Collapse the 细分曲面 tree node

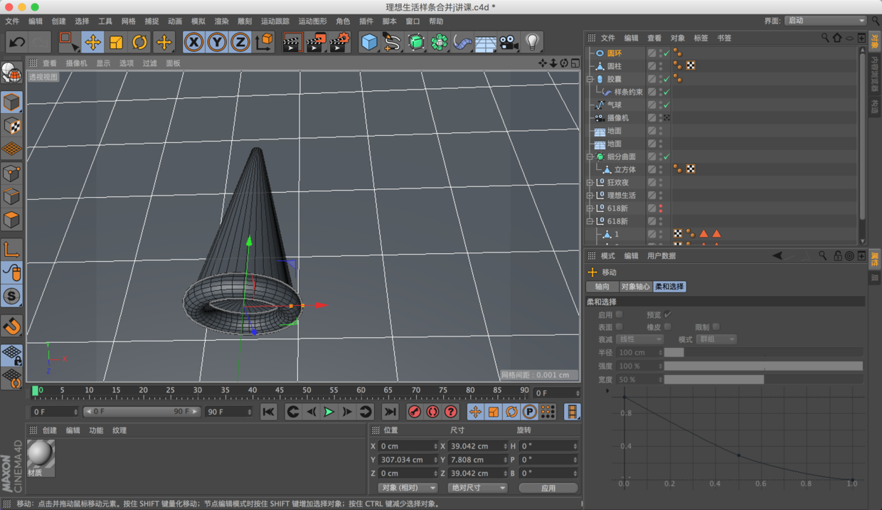pos(590,156)
